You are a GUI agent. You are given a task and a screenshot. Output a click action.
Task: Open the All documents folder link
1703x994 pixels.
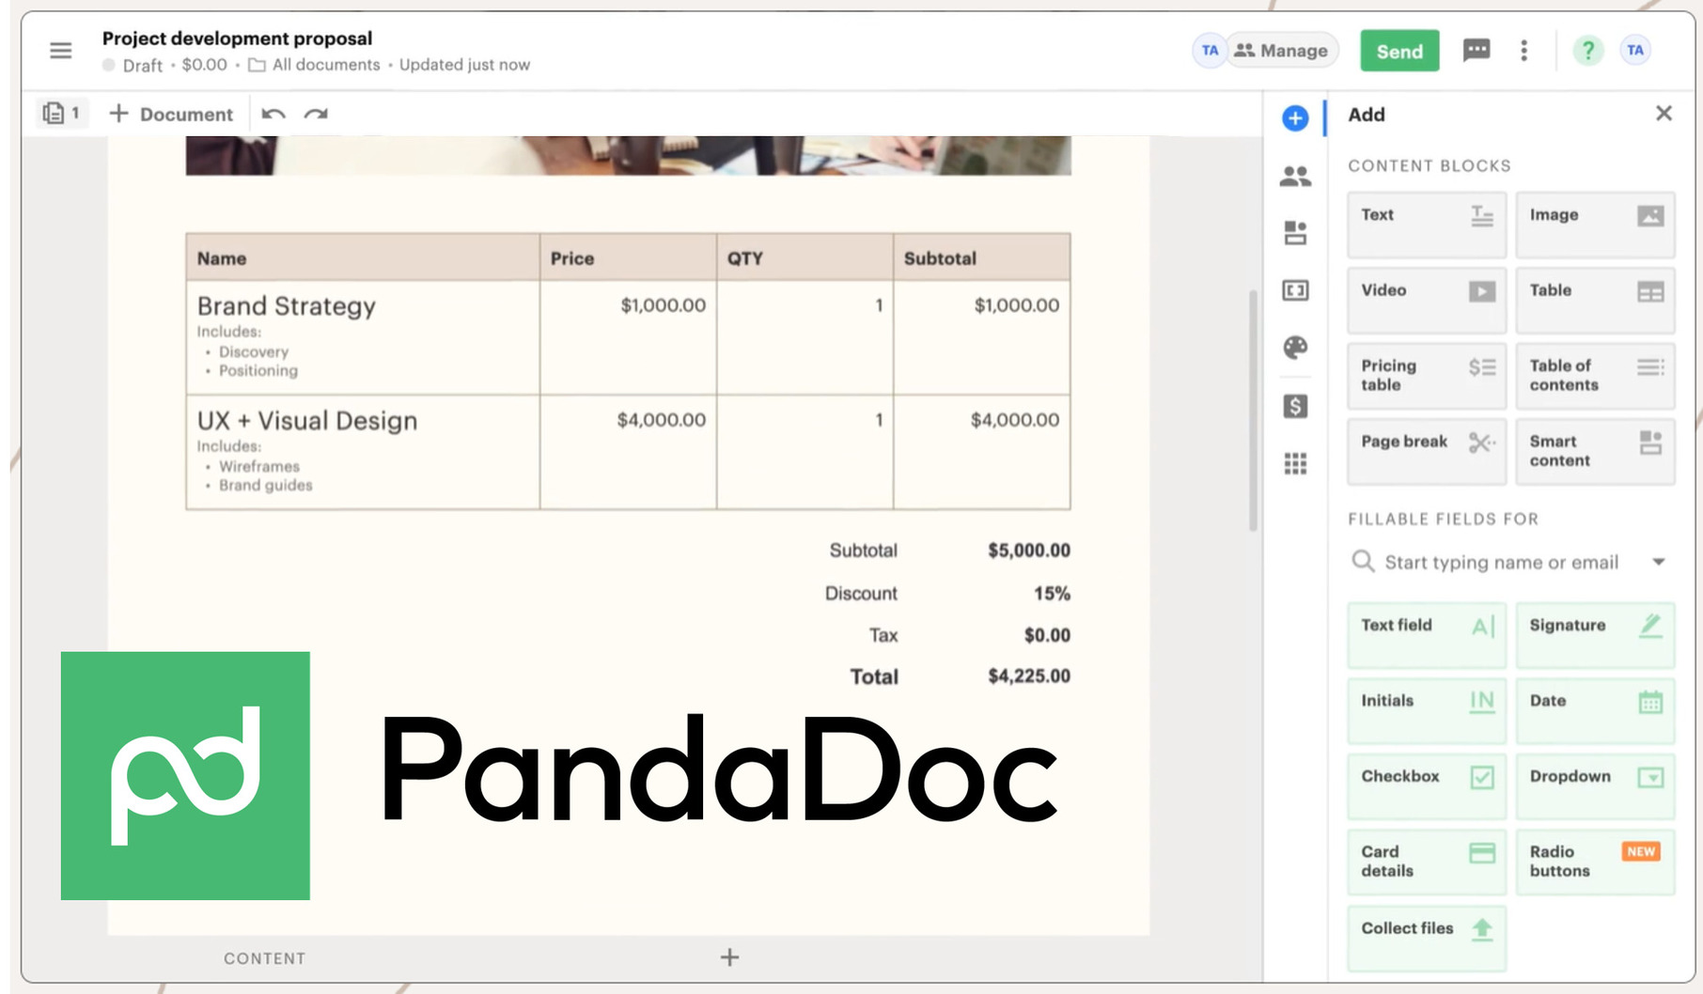pyautogui.click(x=314, y=65)
